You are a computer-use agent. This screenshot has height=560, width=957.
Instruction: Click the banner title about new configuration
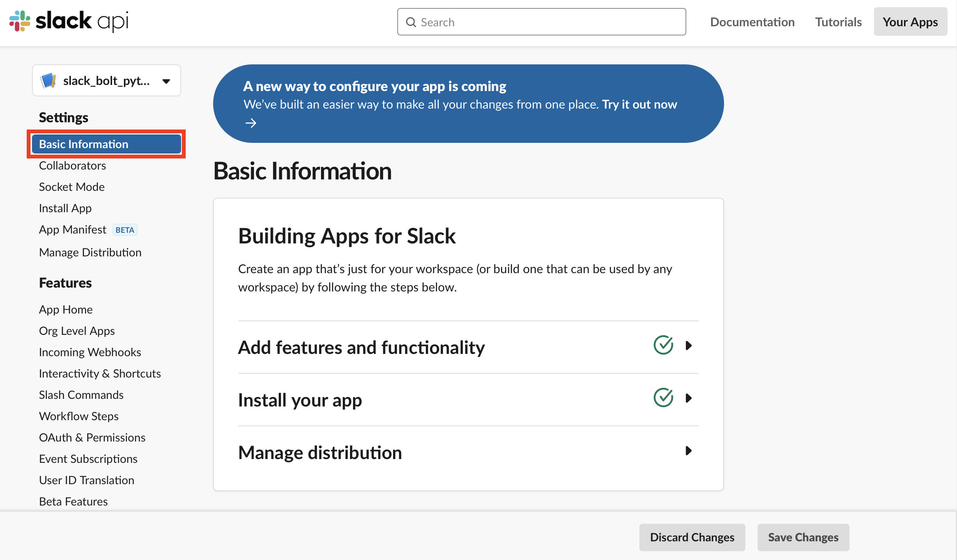pos(374,86)
